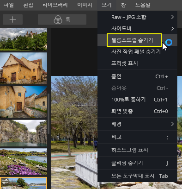Viewport: 182px width, 189px height.
Task: Select purple flowers lakeside thumbnail
Action: pos(24,162)
